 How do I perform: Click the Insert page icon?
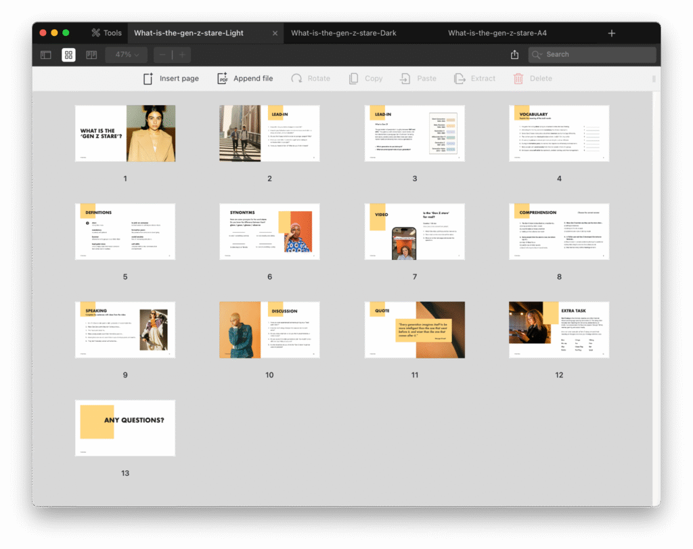[148, 79]
